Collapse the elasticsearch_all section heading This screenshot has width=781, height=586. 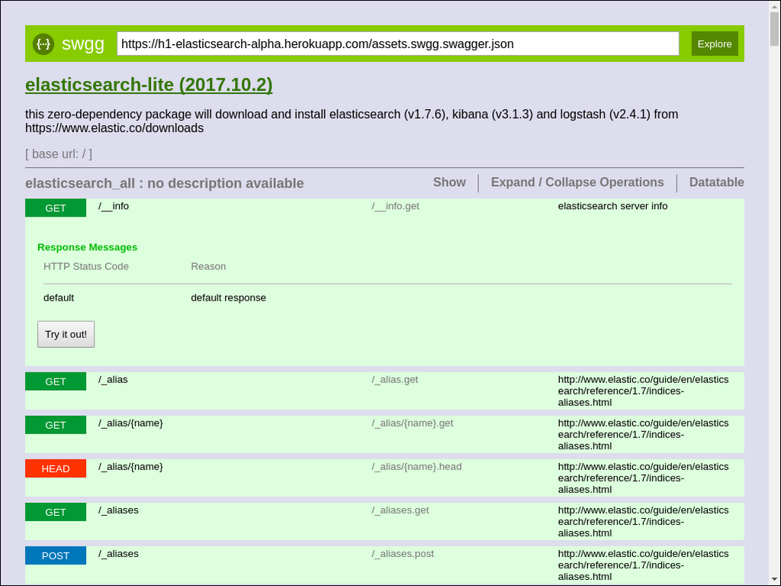pos(165,183)
